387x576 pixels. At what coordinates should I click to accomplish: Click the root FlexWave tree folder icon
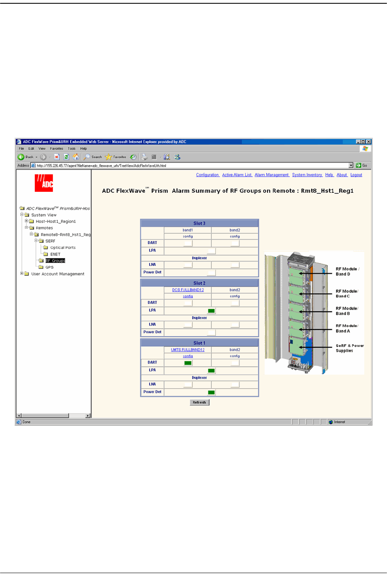point(22,208)
